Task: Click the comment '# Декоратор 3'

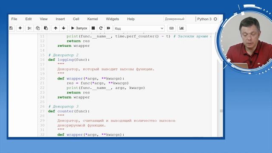Action: 63,106
